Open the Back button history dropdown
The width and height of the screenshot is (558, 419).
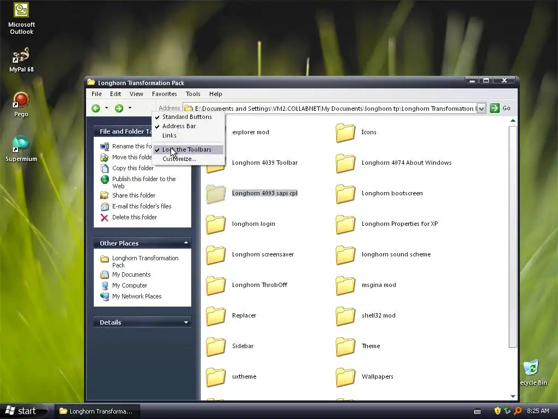pos(106,108)
